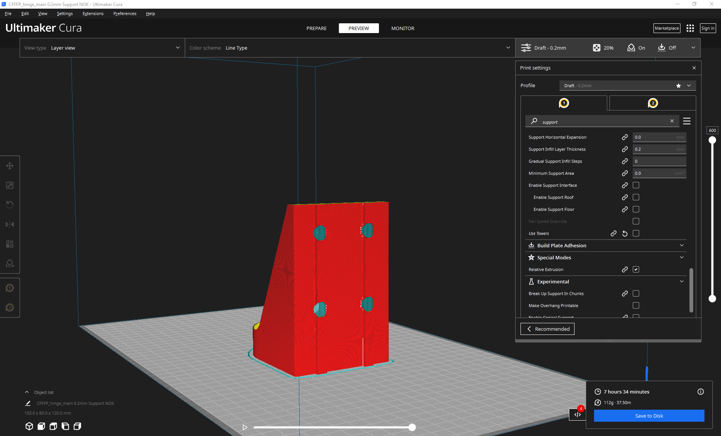Toggle Make Overhang Printable checkbox
Image resolution: width=721 pixels, height=436 pixels.
pos(636,306)
